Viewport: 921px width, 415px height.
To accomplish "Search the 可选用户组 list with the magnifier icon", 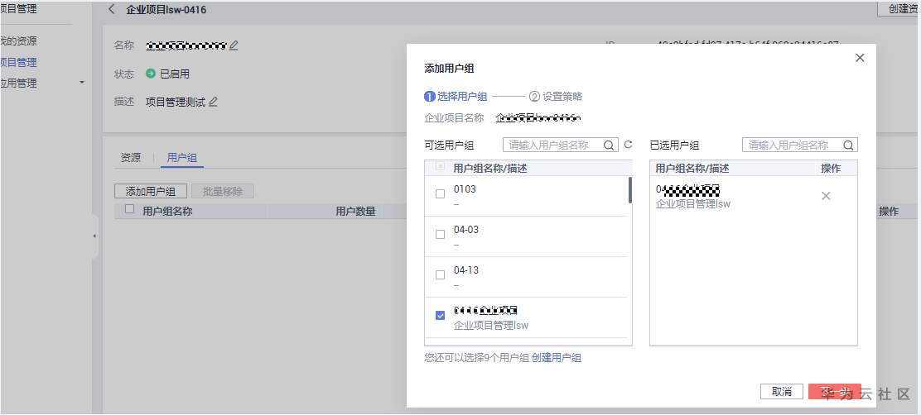I will 609,145.
